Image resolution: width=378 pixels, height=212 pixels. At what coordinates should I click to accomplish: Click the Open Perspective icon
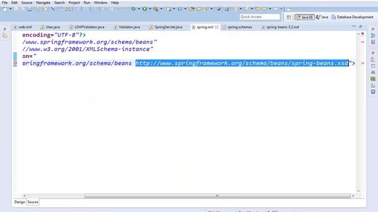[x=289, y=17]
